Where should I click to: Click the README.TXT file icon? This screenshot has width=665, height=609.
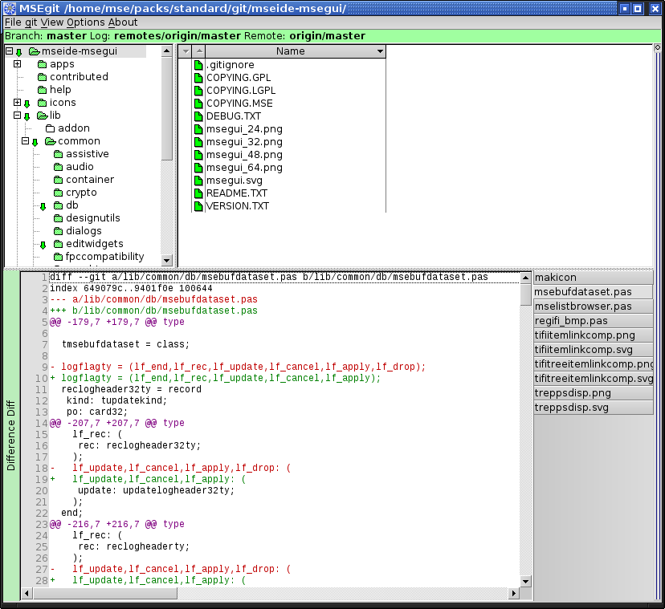point(199,193)
